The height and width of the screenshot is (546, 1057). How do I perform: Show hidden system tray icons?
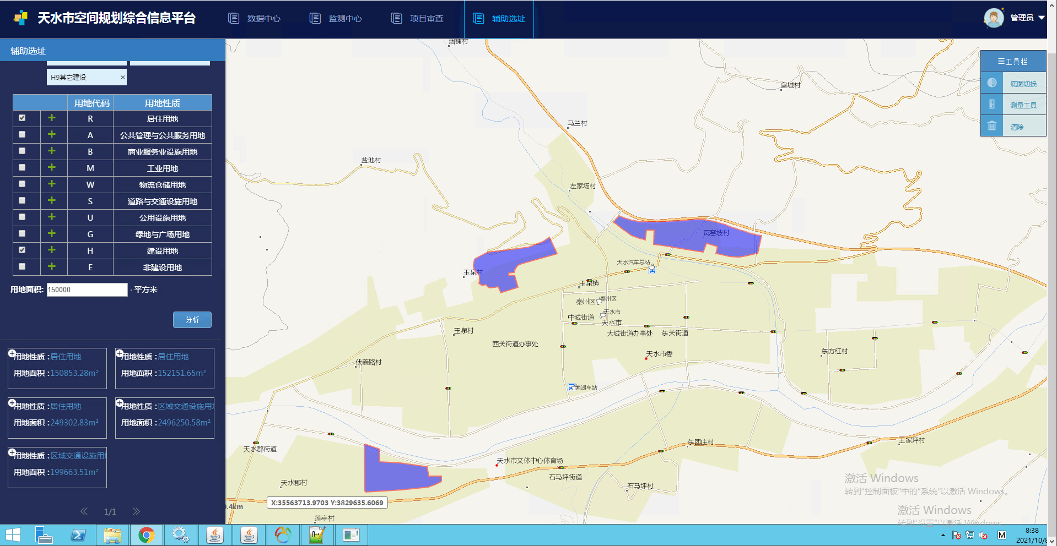943,535
